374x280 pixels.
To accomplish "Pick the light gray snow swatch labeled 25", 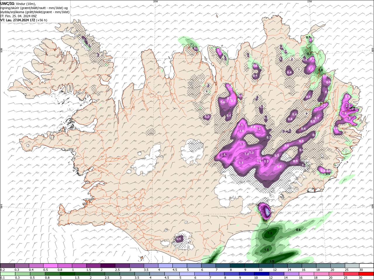I will tap(352, 266).
